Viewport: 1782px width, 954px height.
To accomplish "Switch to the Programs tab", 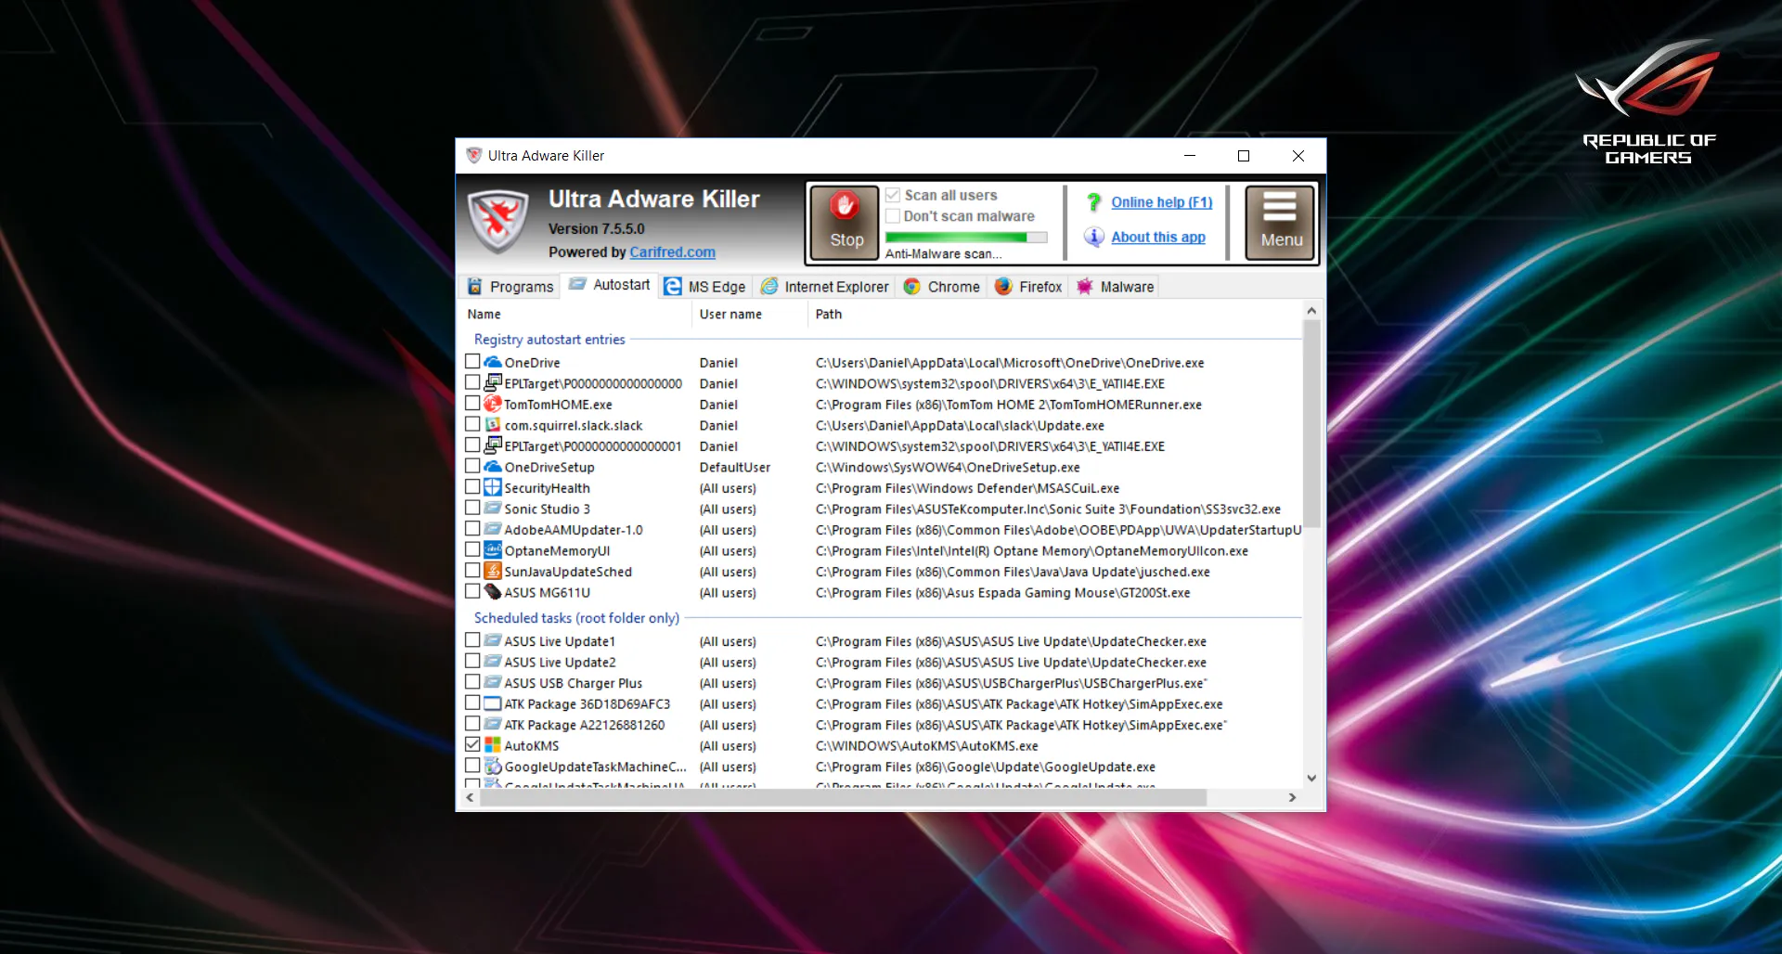I will click(510, 287).
